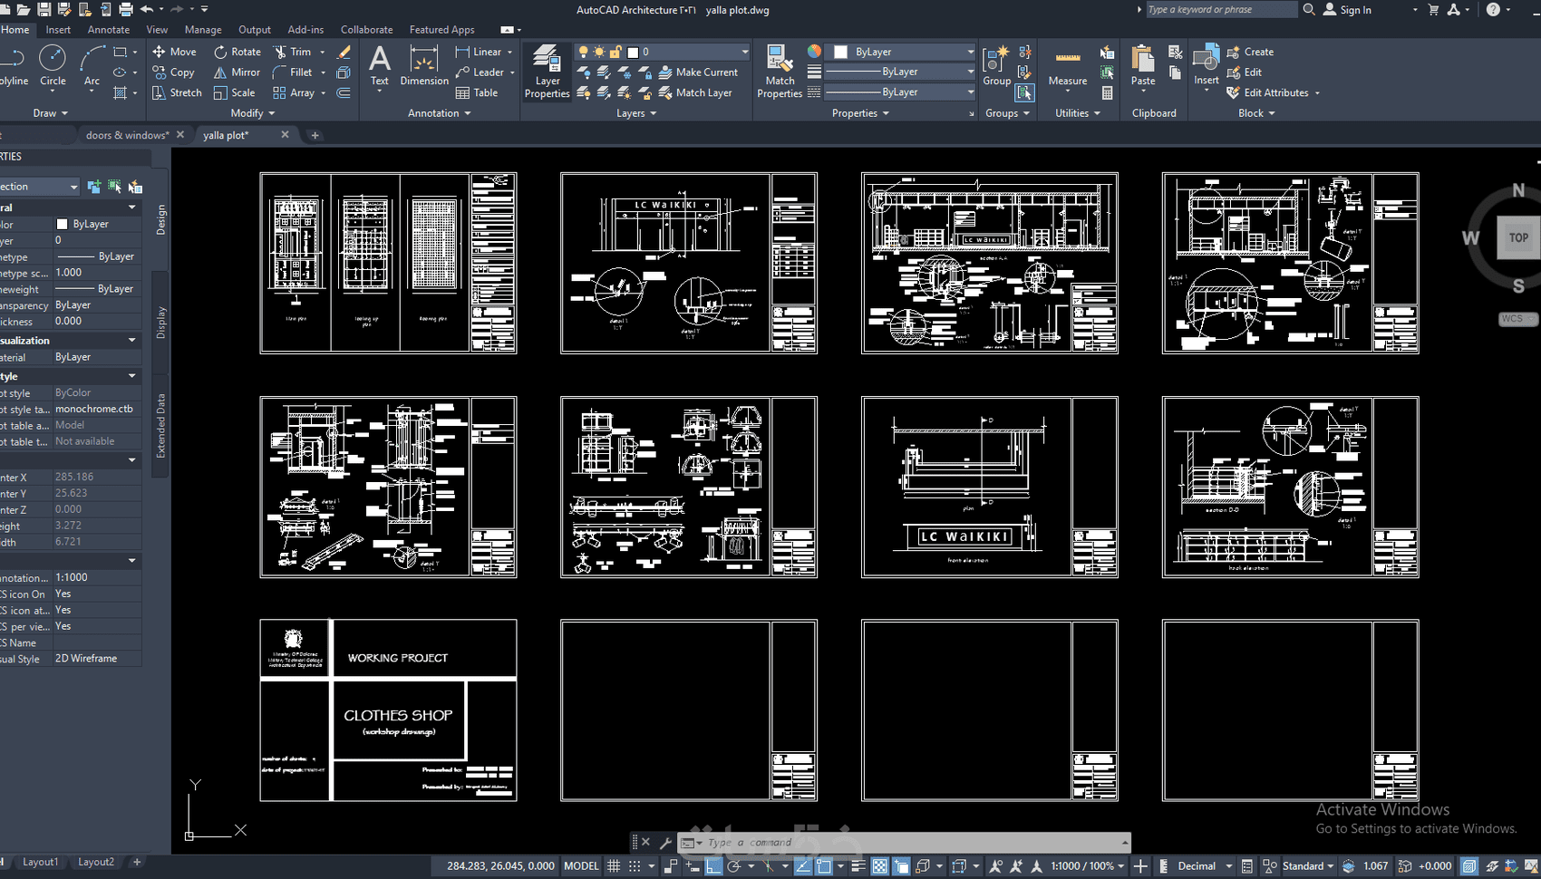Viewport: 1541px width, 879px height.
Task: Expand the Draw panel
Action: [x=51, y=113]
